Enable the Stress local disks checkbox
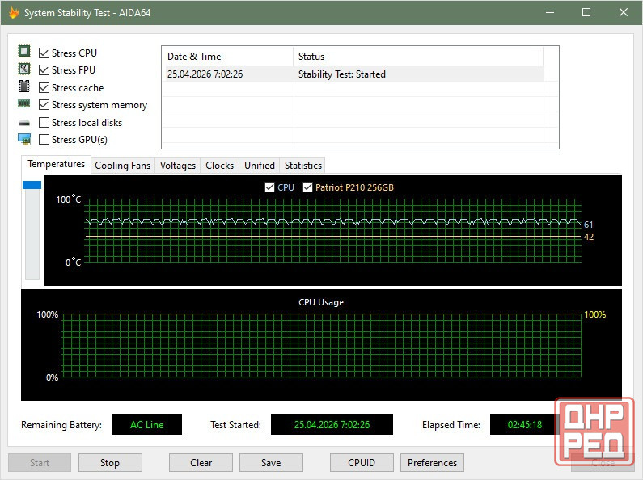The image size is (643, 480). coord(44,122)
